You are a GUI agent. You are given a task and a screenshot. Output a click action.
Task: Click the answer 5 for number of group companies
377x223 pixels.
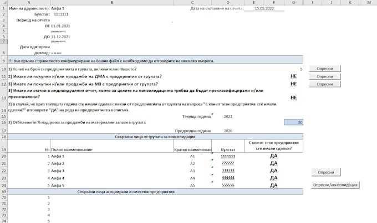tap(301, 69)
